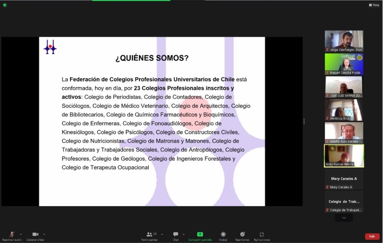Click the Reactivar audio microphone icon
The height and width of the screenshot is (243, 383).
coord(12,234)
